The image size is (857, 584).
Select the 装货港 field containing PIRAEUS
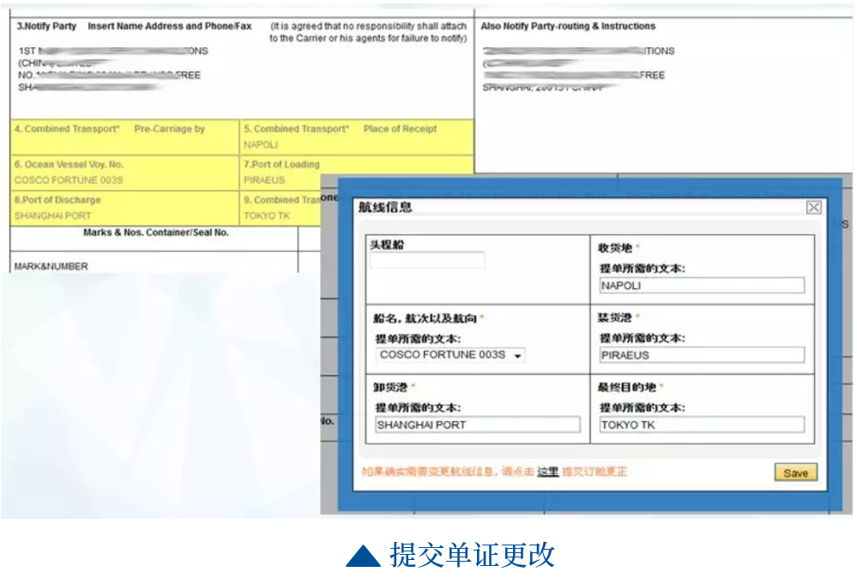tap(701, 355)
